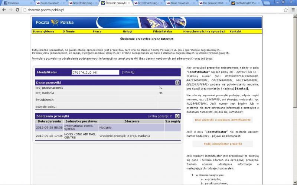Open the Strona główna menu item
The width and height of the screenshot is (297, 185).
tap(43, 31)
